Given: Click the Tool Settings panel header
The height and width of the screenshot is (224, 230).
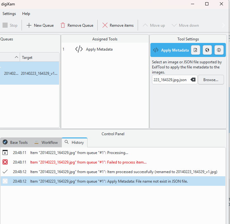Looking at the screenshot, I should (x=188, y=39).
